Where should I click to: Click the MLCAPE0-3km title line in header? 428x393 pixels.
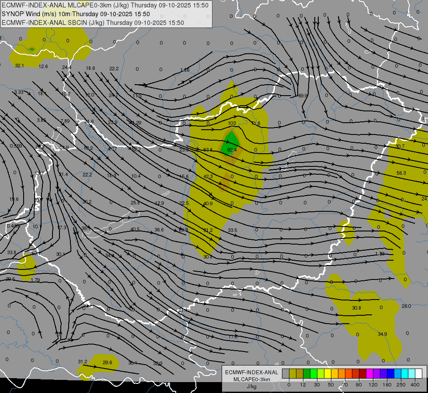click(105, 5)
